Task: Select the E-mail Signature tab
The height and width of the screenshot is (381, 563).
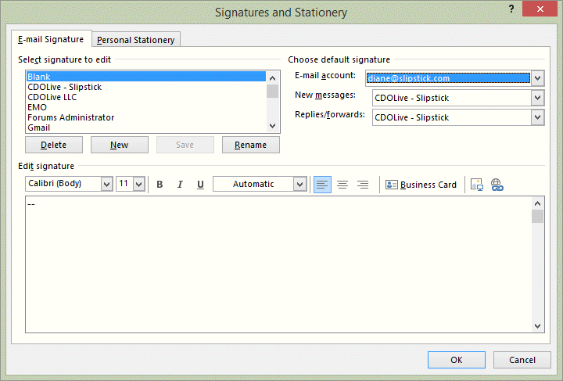Action: [x=51, y=39]
